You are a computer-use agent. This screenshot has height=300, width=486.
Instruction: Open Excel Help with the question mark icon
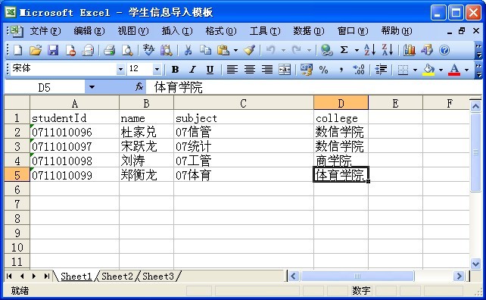click(x=444, y=50)
